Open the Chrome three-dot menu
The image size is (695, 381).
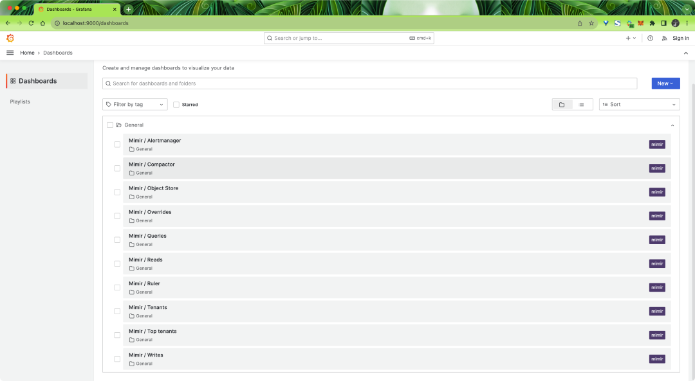point(687,23)
